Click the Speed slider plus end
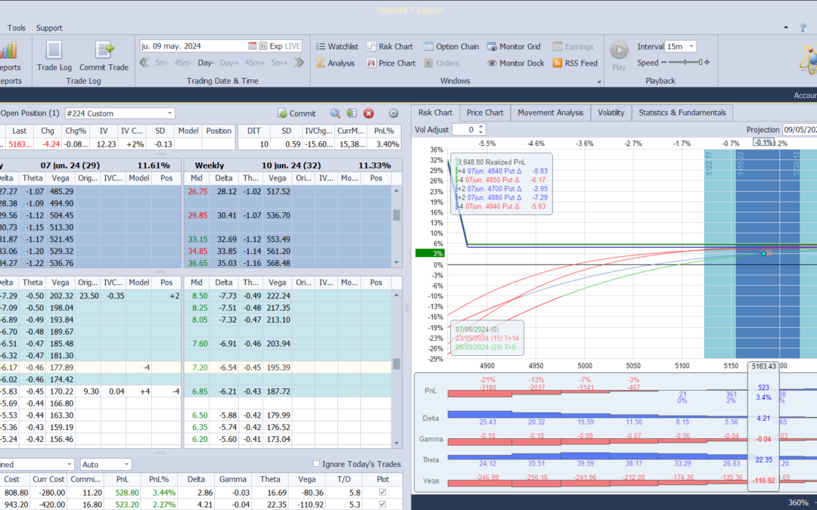The height and width of the screenshot is (510, 817). [x=707, y=63]
